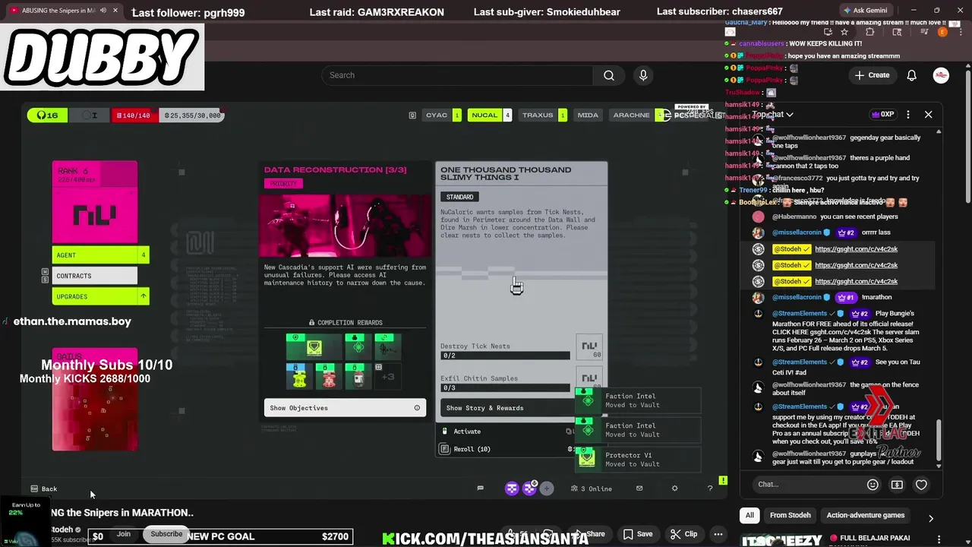Open the YouTube account avatar
Viewport: 972px width, 547px height.
(941, 75)
